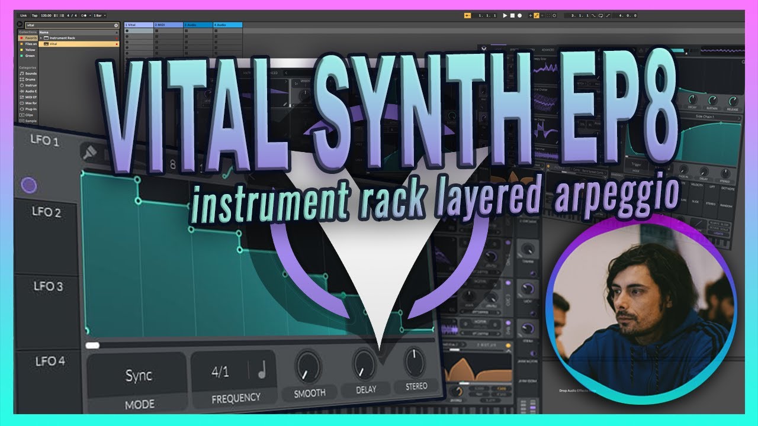The height and width of the screenshot is (426, 758).
Task: Click the envelope SUSTAIN knob in Vital
Action: (712, 100)
